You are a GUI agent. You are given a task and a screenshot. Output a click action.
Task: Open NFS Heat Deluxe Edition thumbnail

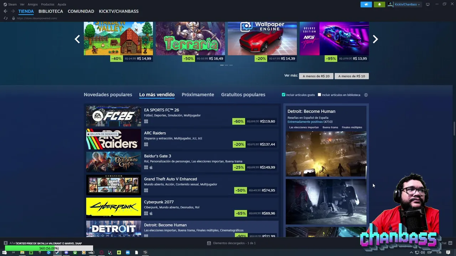point(334,38)
